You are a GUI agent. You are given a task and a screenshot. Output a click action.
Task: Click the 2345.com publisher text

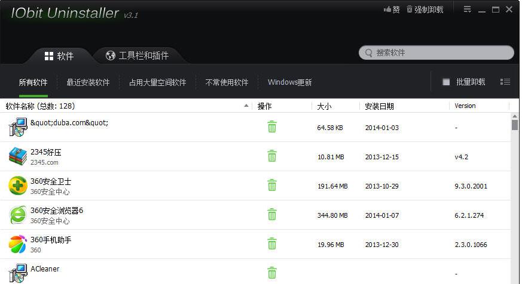pyautogui.click(x=44, y=162)
